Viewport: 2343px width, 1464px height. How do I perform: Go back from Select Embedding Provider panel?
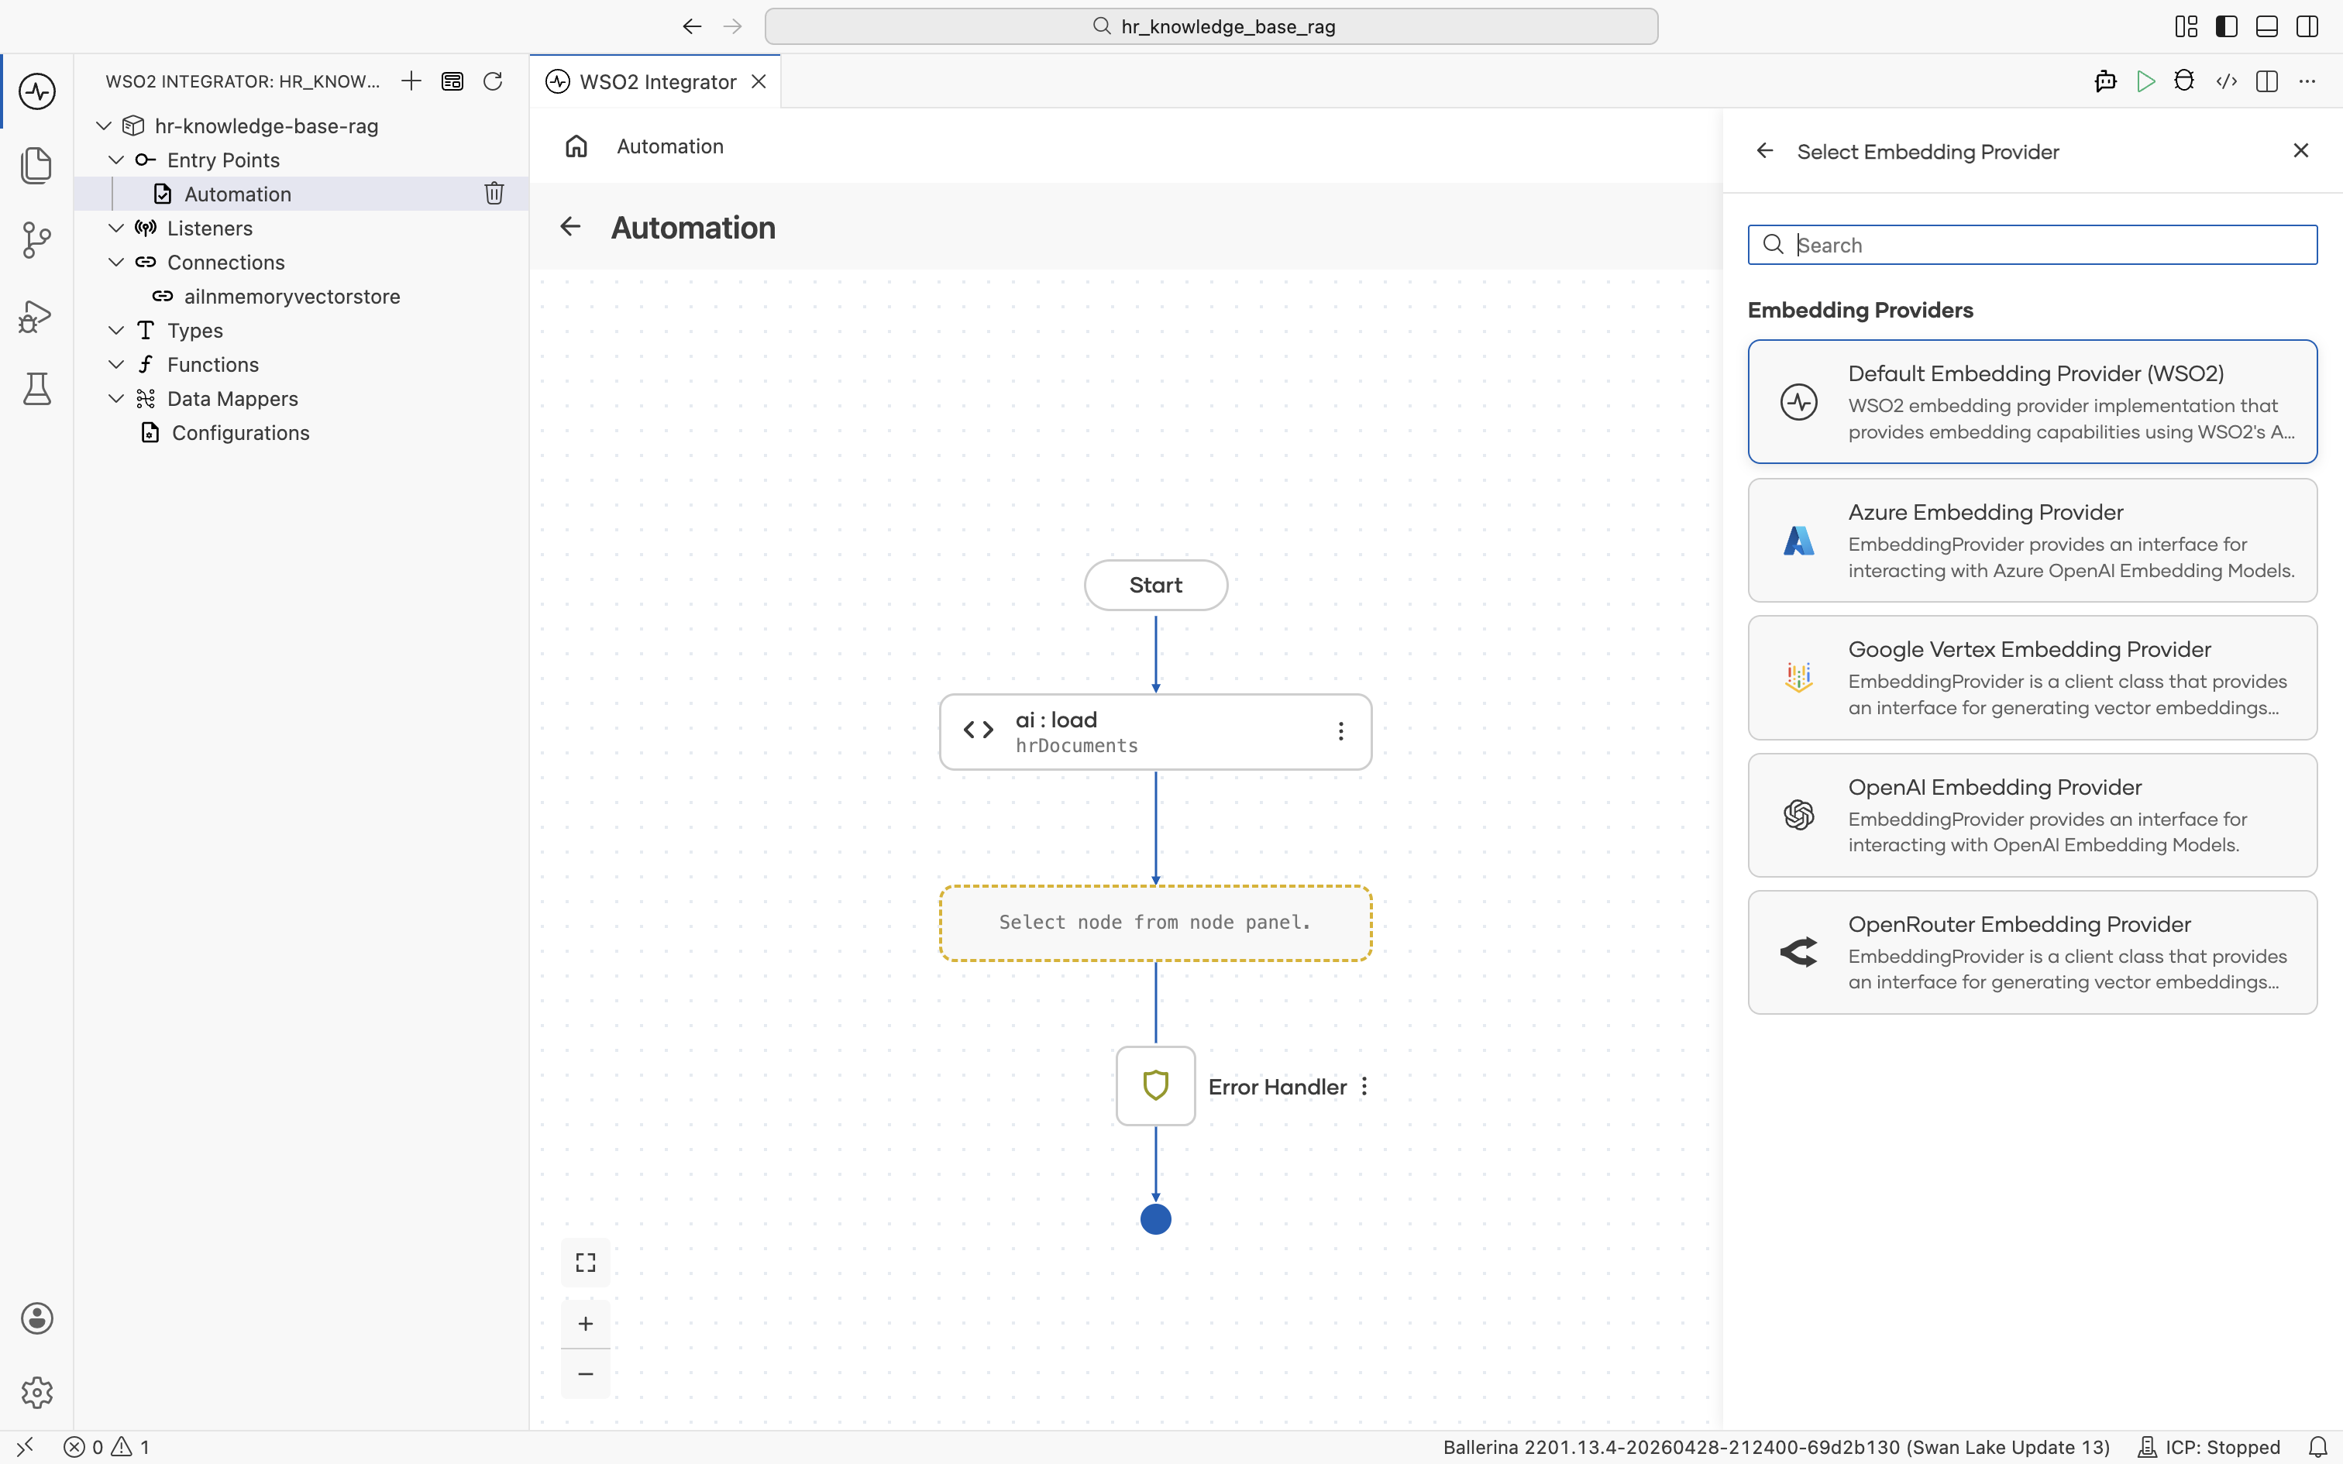pos(1765,151)
